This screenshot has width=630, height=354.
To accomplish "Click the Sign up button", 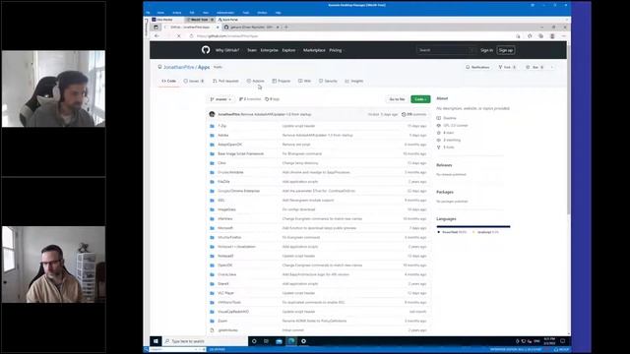I will (x=506, y=50).
